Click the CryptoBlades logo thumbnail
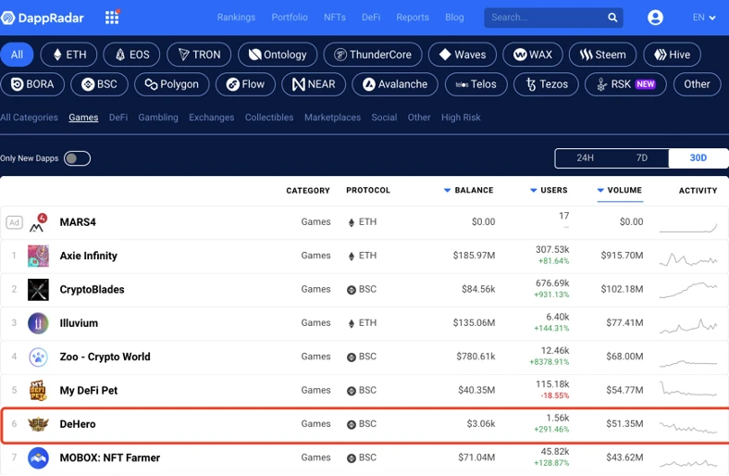Screen dimensions: 729x476 [x=38, y=290]
